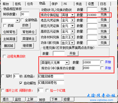Tick the 捡一个幻境 checkbox
The image size is (118, 103).
coord(47,90)
